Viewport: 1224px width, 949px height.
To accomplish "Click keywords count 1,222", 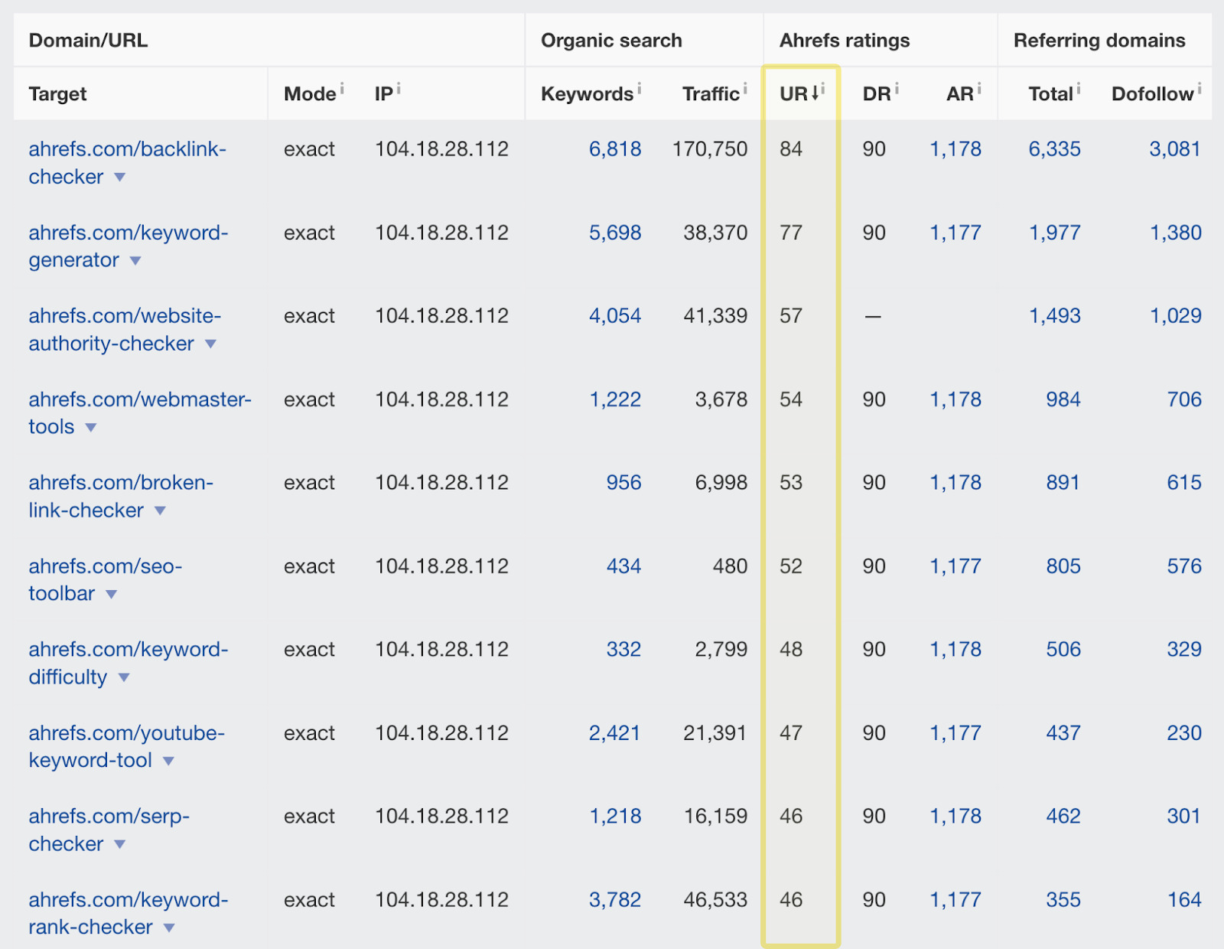I will coord(615,399).
